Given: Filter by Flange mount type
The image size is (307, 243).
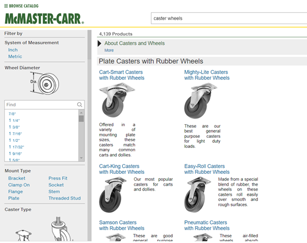Looking at the screenshot, I should 15,192.
